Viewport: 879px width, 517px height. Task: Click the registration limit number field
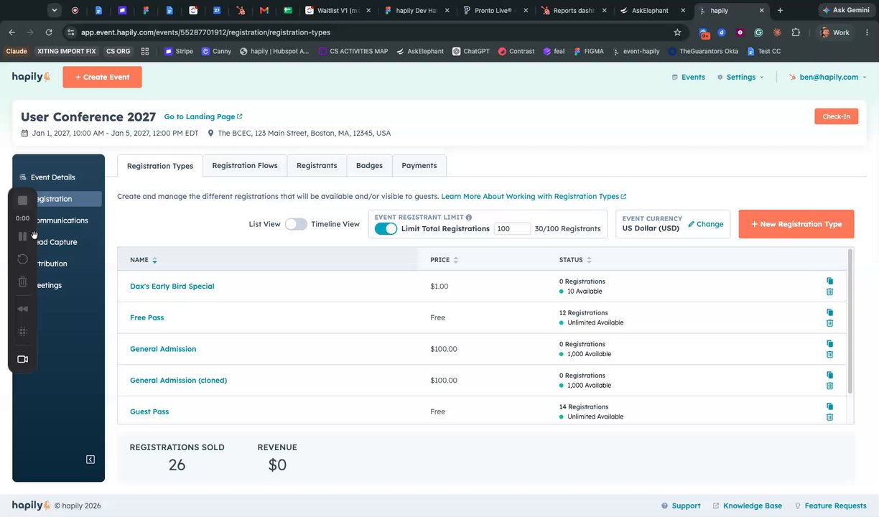pos(512,228)
